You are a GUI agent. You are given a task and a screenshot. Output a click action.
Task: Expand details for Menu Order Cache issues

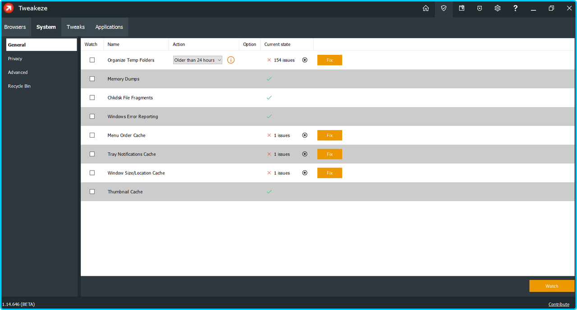pos(305,135)
